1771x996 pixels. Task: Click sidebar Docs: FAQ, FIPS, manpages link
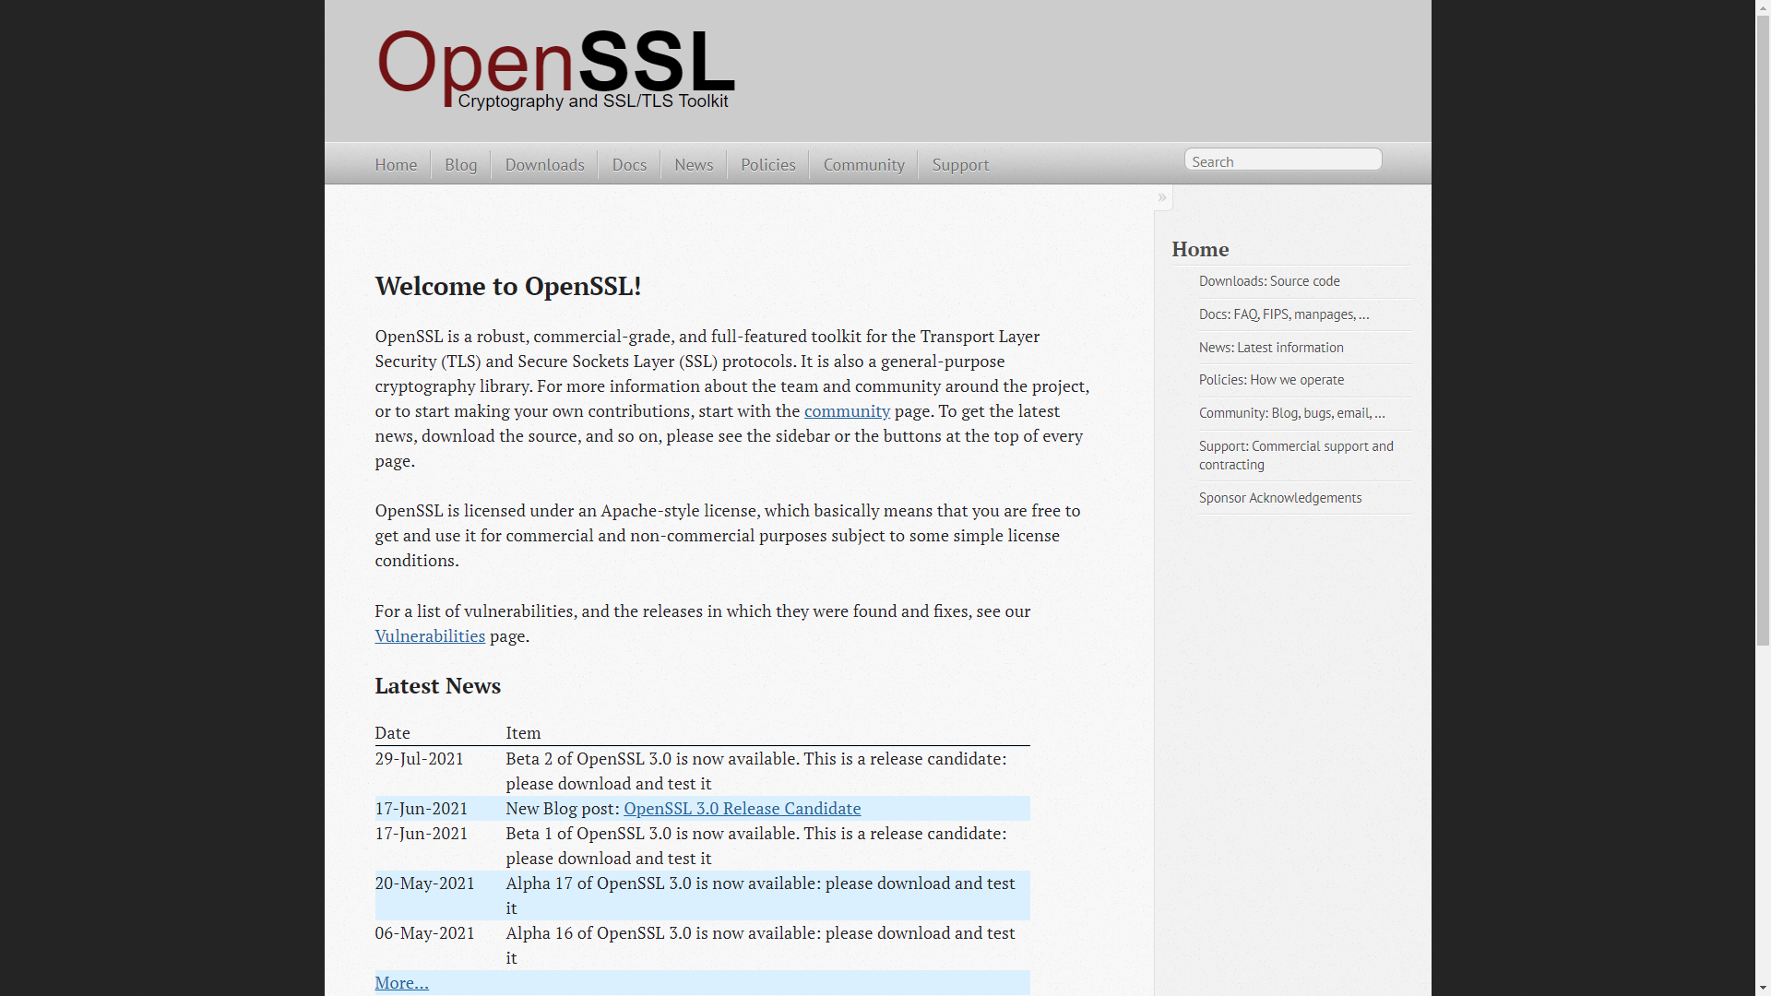[1283, 314]
